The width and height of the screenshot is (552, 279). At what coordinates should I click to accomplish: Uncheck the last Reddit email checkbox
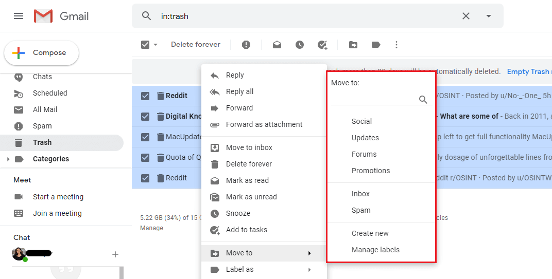(145, 178)
